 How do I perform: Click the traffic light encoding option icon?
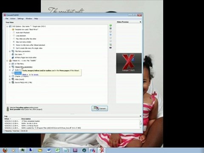click(8, 109)
